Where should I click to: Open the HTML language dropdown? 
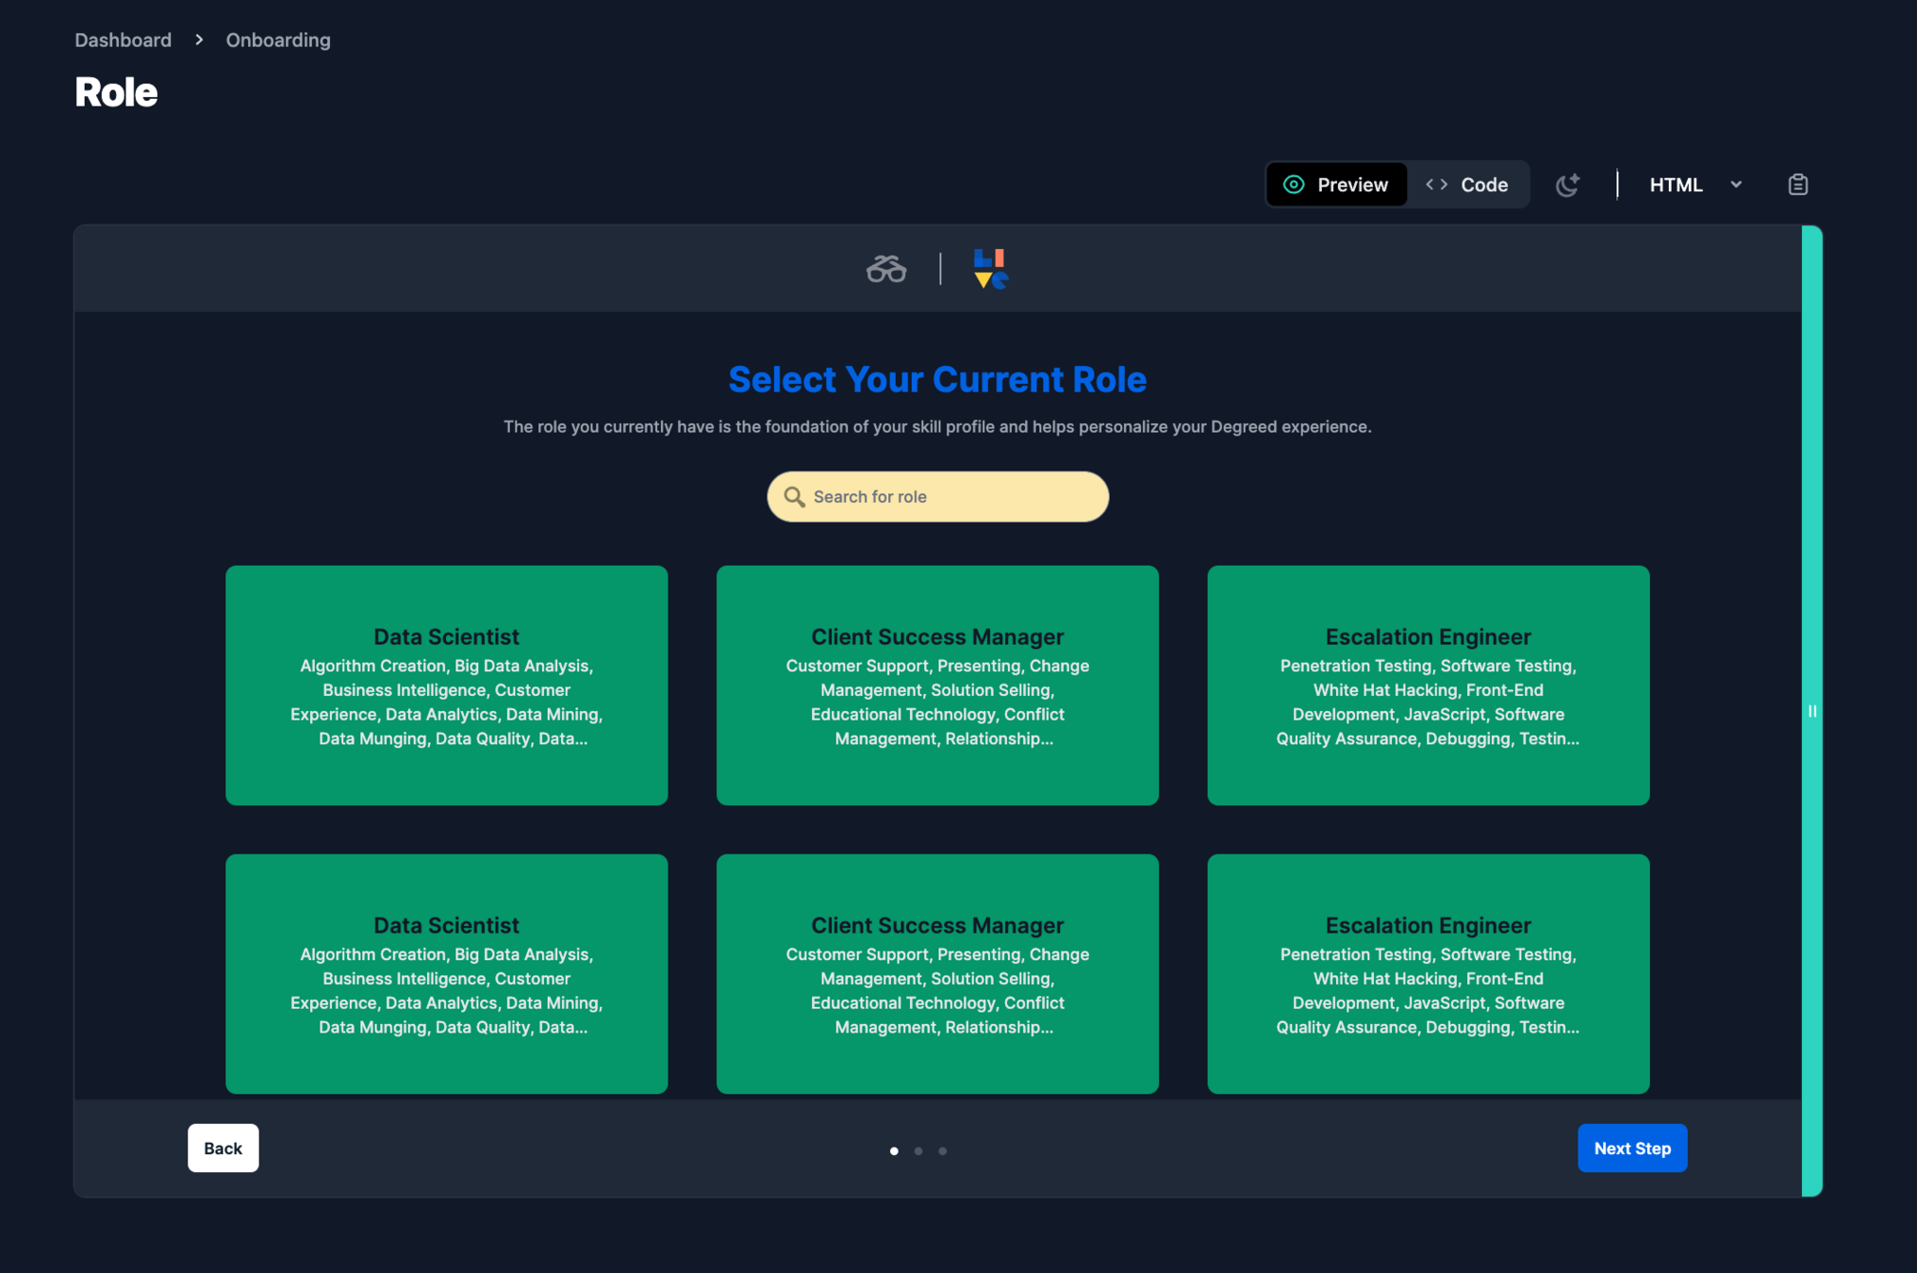point(1676,185)
